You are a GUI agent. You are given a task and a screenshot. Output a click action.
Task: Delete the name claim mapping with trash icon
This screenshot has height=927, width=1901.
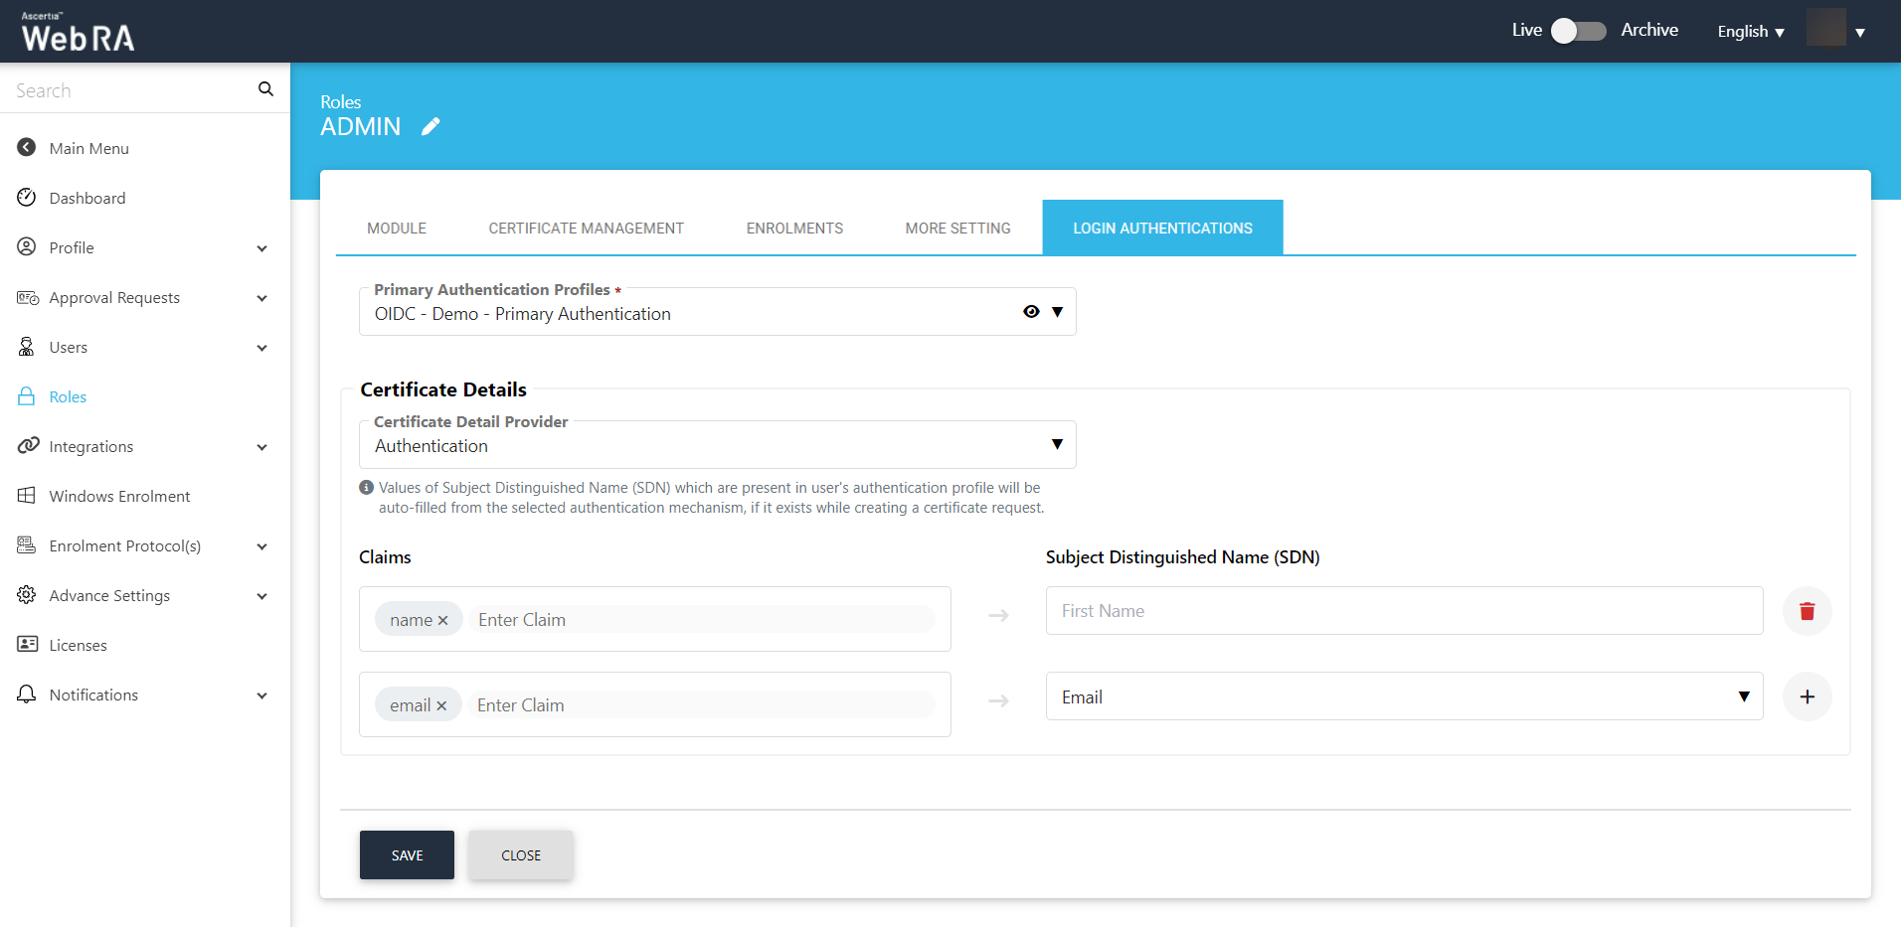point(1807,611)
